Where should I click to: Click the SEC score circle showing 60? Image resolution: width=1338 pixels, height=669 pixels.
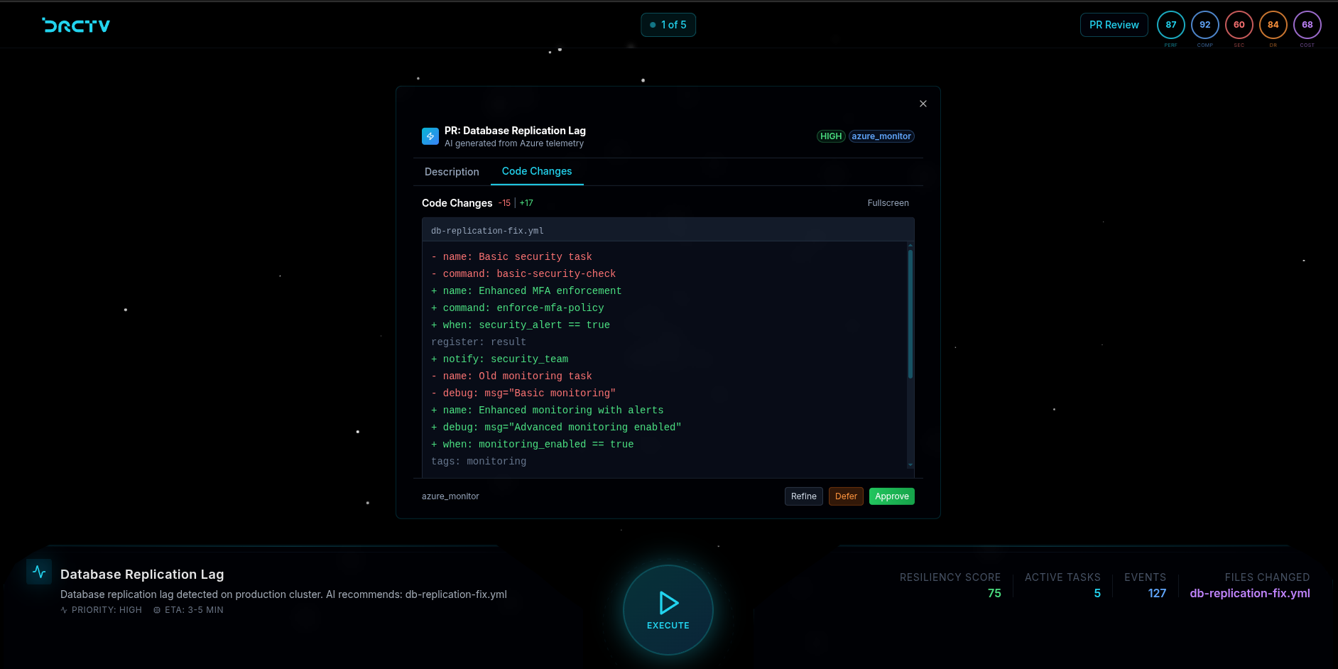tap(1239, 25)
